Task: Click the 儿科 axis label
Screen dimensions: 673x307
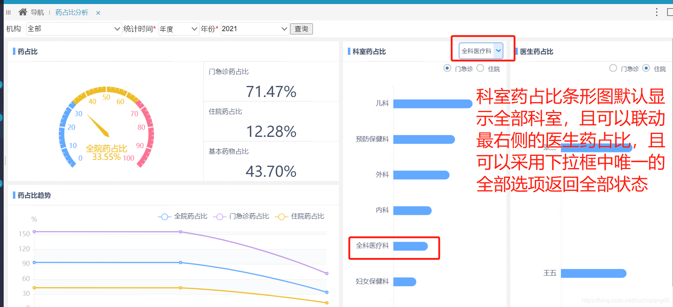Action: (x=382, y=103)
